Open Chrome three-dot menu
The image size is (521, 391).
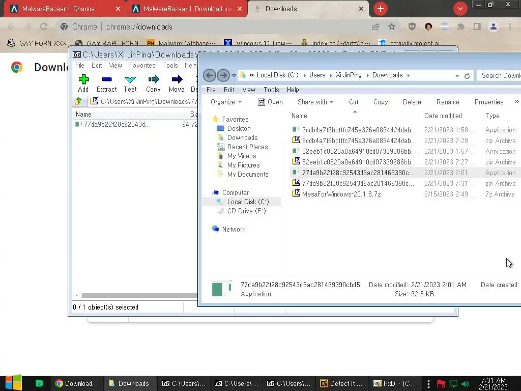click(x=510, y=26)
